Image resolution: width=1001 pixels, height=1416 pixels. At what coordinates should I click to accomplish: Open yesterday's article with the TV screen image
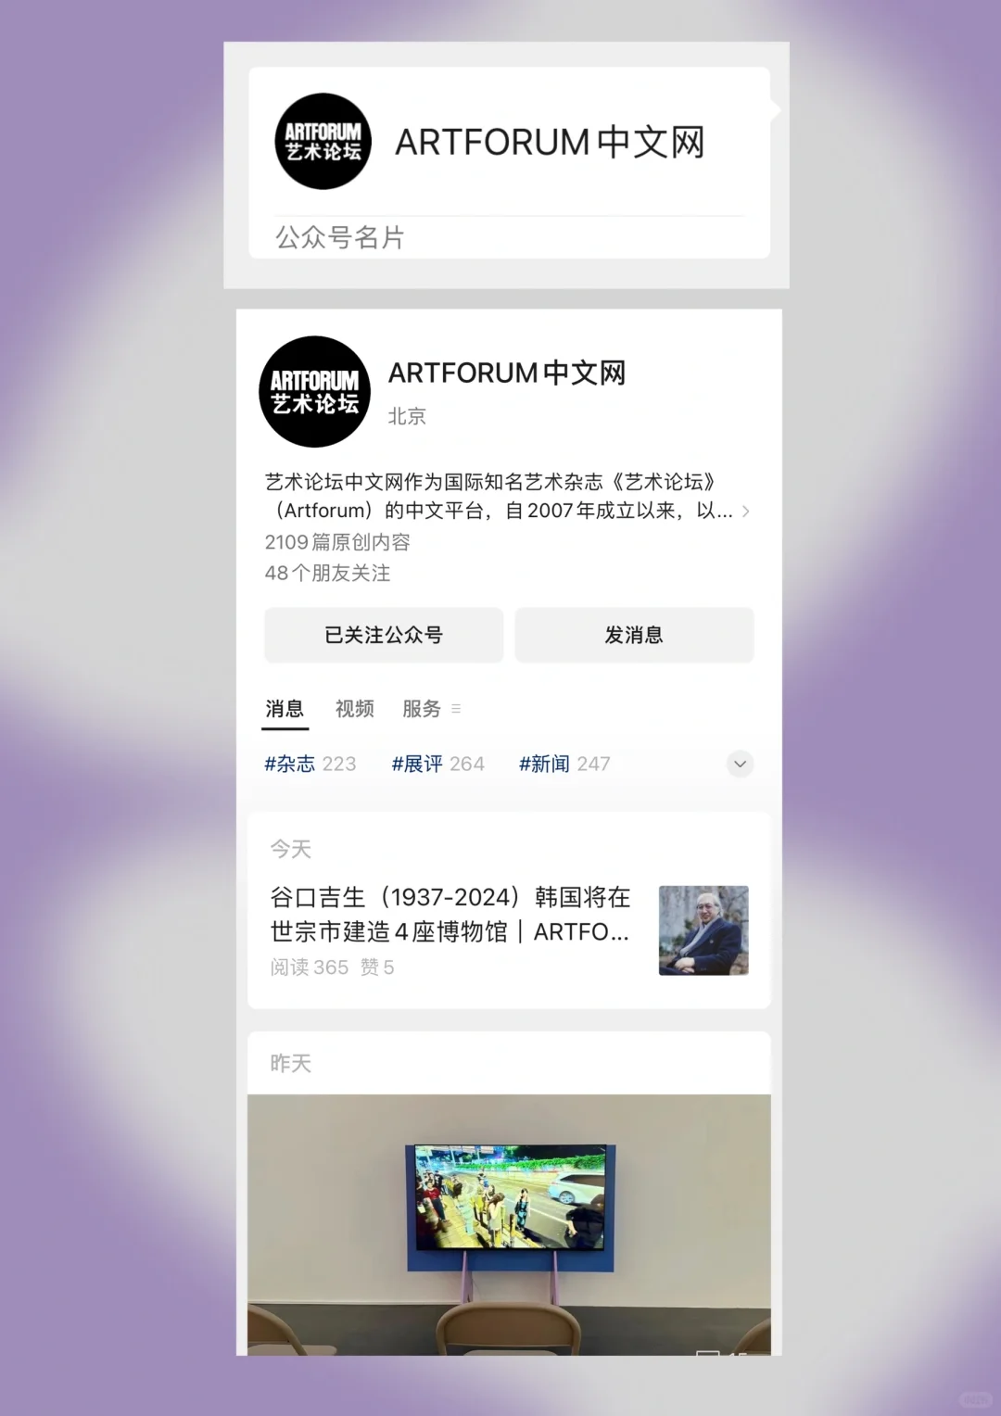509,1224
